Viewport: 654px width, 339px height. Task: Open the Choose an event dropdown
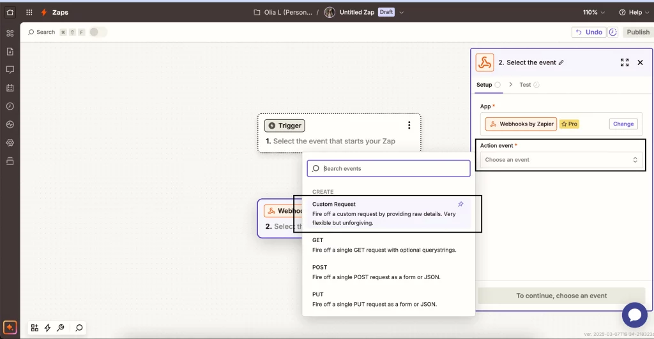tap(561, 160)
